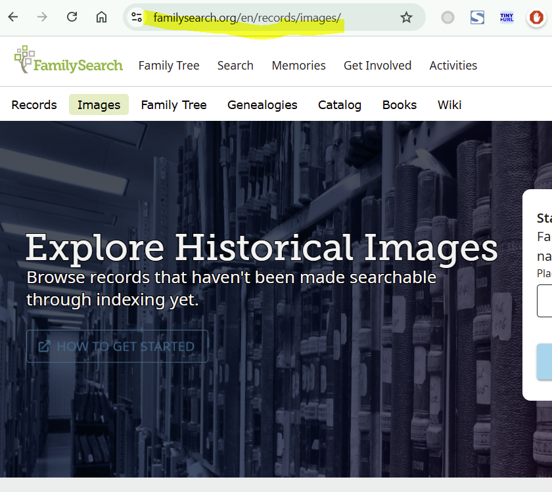Screen dimensions: 552x492
Task: Switch to the Records tab
Action: (34, 105)
